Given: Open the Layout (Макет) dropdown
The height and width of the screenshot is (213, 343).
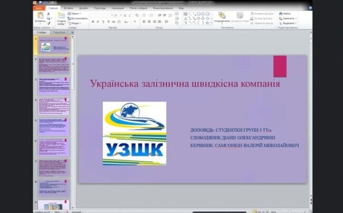Looking at the screenshot, I should [x=74, y=13].
